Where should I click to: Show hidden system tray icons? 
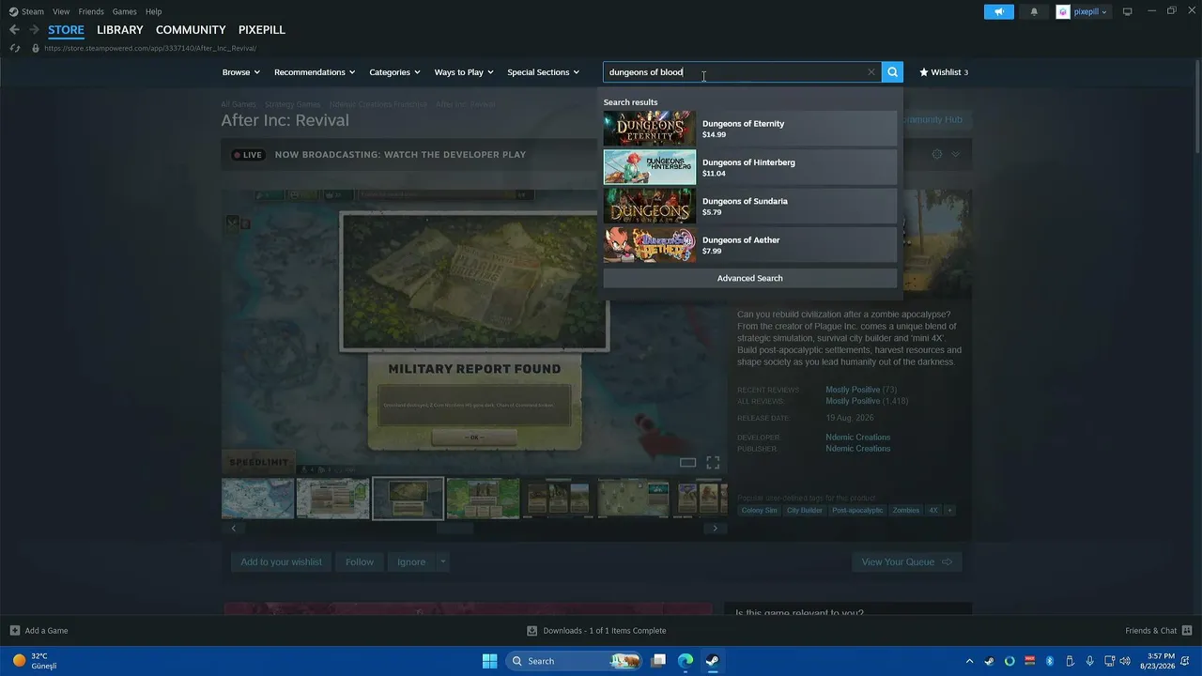click(969, 661)
